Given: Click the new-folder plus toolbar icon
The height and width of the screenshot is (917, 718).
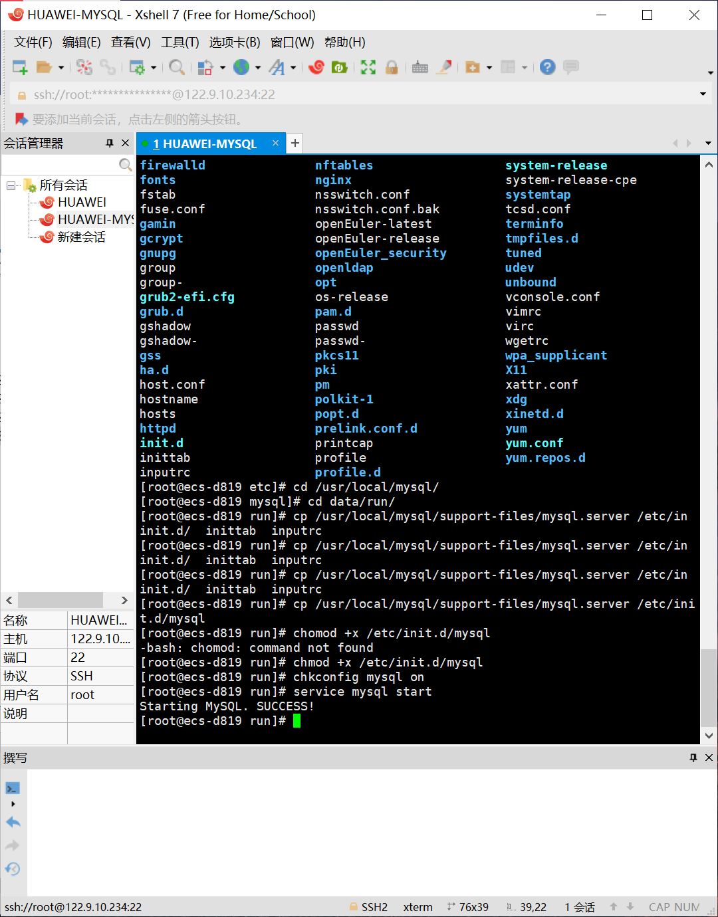Looking at the screenshot, I should tap(473, 67).
